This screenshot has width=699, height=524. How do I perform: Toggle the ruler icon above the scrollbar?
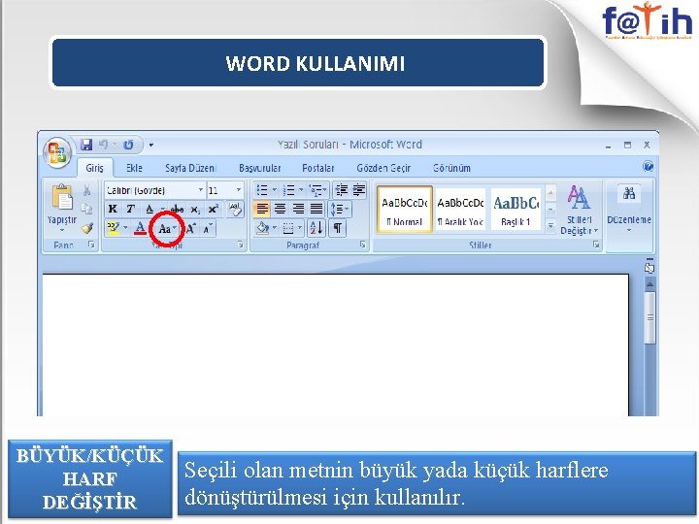pos(649,267)
